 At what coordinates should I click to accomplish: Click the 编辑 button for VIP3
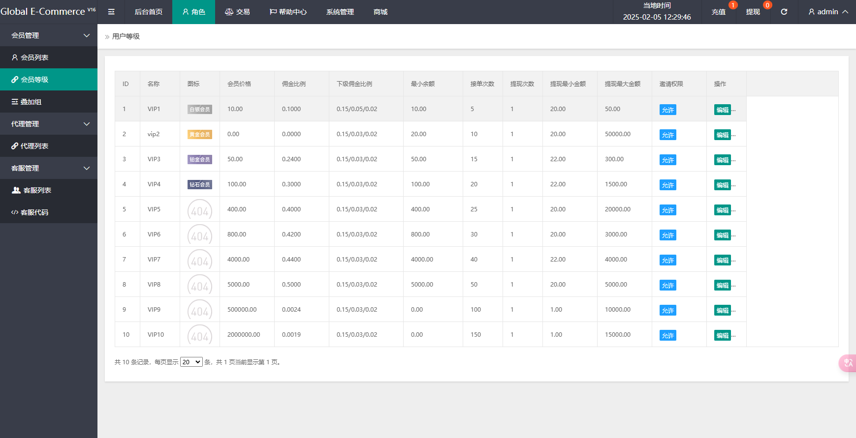(x=722, y=160)
